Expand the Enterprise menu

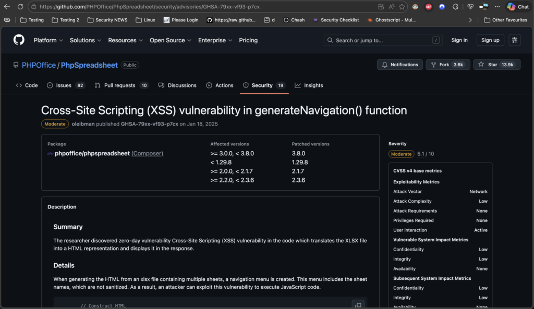click(215, 40)
